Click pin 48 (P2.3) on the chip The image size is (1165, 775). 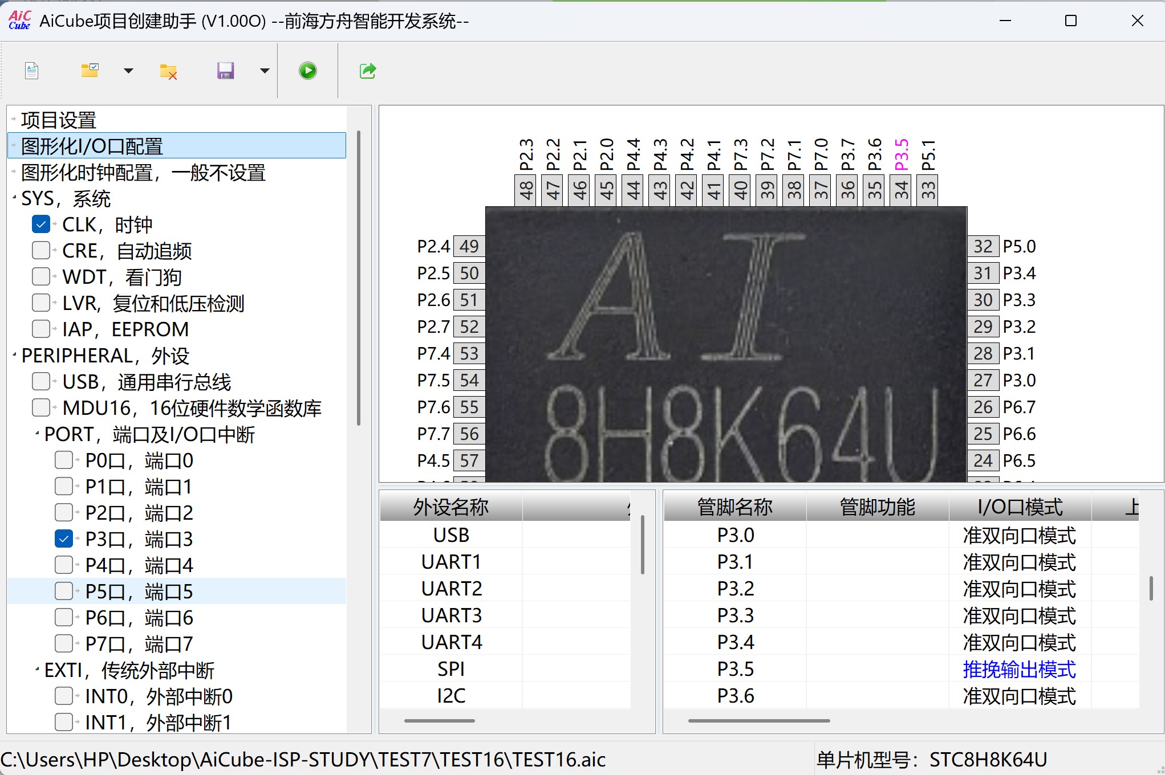[x=526, y=190]
